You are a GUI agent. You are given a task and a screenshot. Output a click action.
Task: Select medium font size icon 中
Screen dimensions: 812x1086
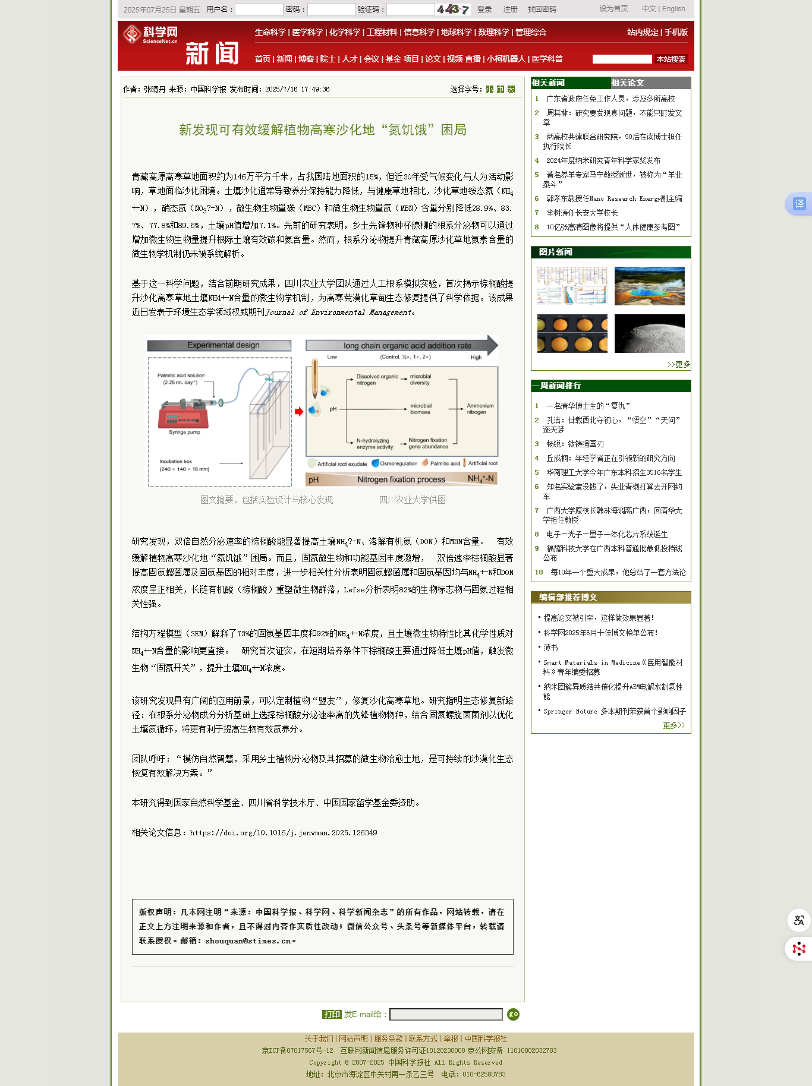[x=501, y=89]
